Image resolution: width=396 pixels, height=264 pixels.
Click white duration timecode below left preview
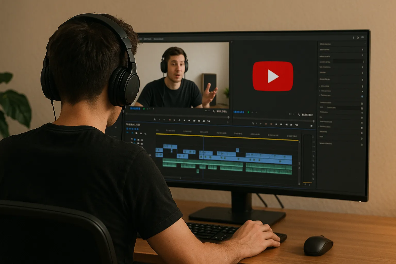(x=221, y=111)
